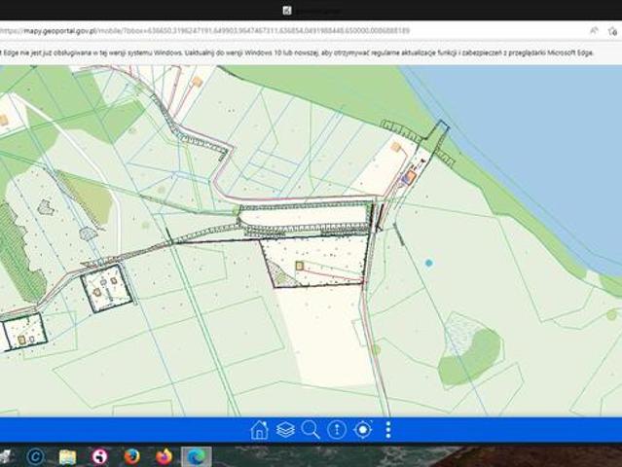622x467 pixels.
Task: Click the Edge unsupported Windows notification text
Action: (x=292, y=51)
